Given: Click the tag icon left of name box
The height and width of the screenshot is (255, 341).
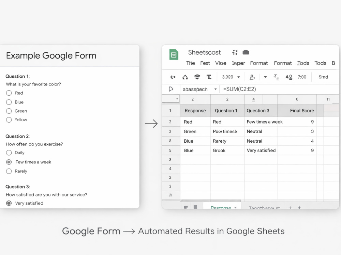Looking at the screenshot, I should [x=171, y=89].
